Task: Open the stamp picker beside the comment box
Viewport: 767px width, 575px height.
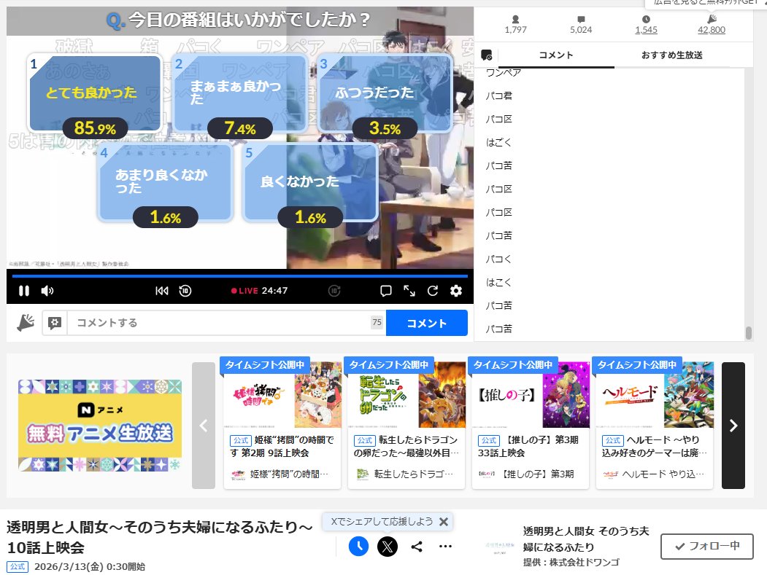Action: pos(54,323)
